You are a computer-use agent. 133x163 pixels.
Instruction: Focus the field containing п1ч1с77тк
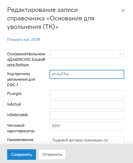(87, 74)
